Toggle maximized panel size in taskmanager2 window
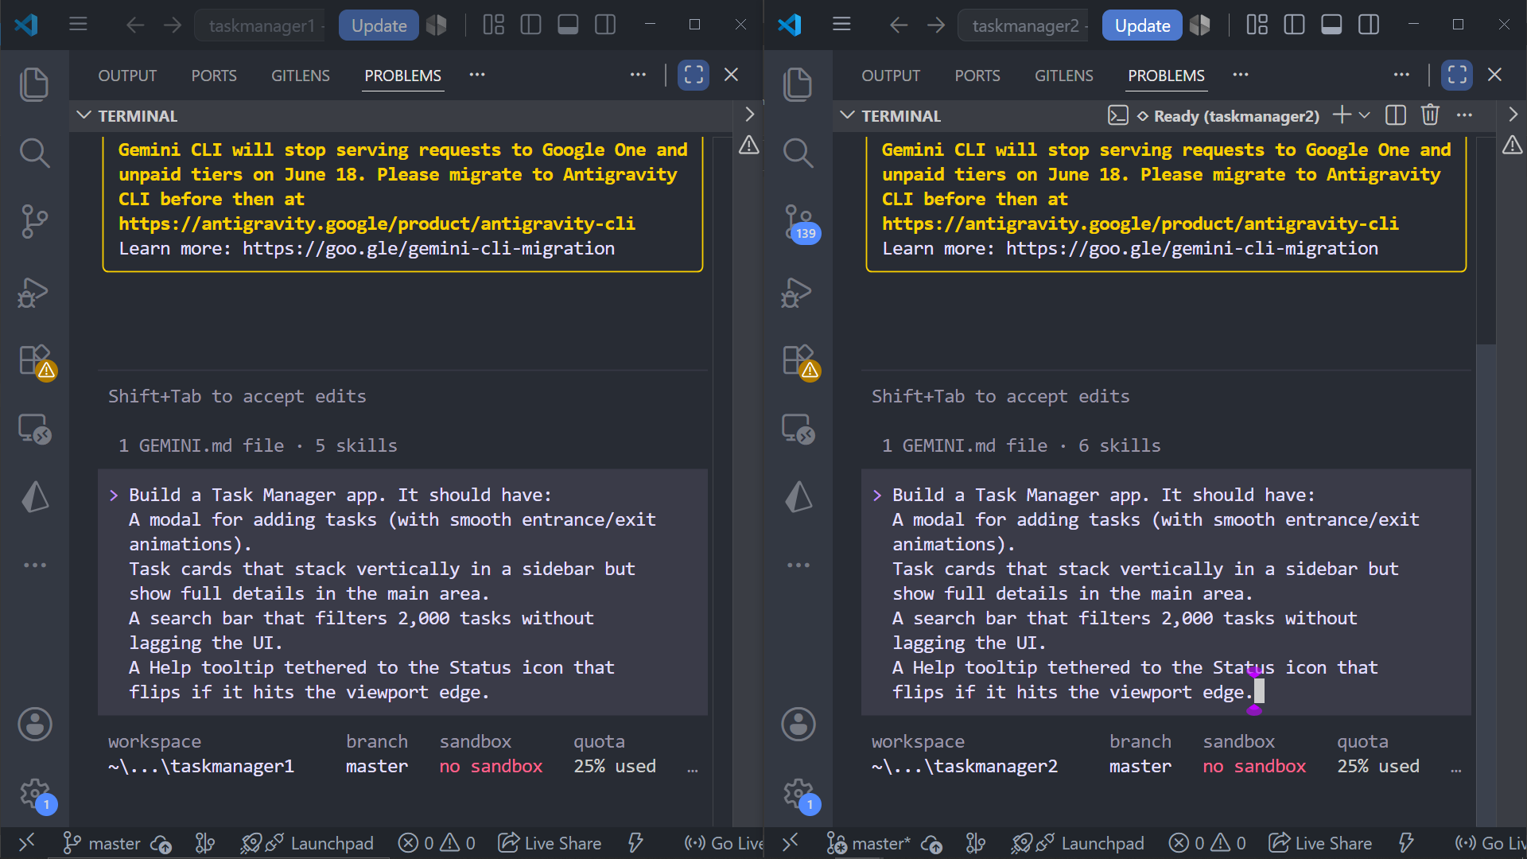Screen dimensions: 1527x859 pyautogui.click(x=1457, y=76)
